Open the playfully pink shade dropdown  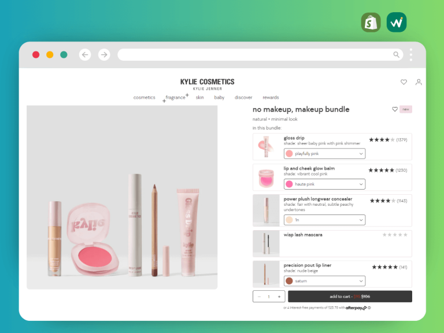coord(324,153)
